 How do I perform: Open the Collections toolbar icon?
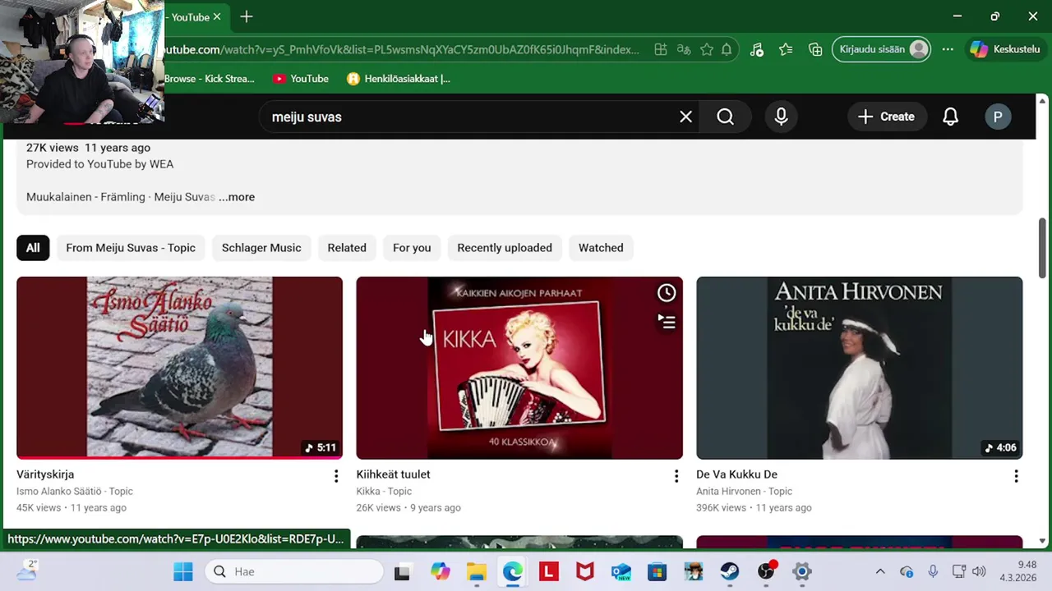[x=815, y=49]
